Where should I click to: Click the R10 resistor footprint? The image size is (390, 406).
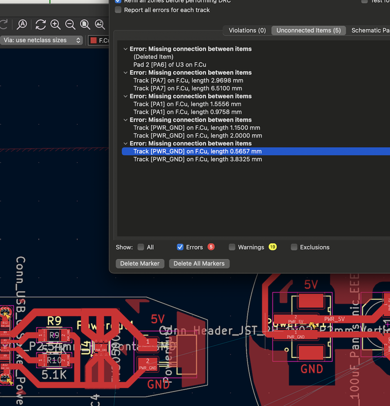pos(54,360)
